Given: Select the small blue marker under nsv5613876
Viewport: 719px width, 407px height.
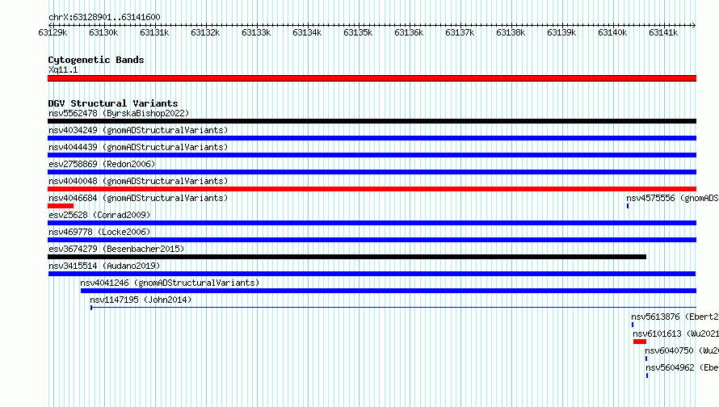Looking at the screenshot, I should click(633, 325).
